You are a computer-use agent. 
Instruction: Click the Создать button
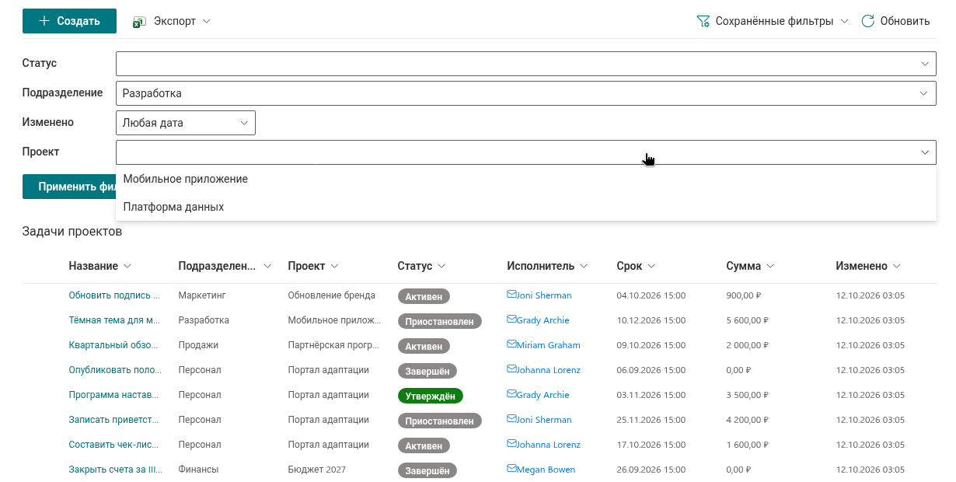pyautogui.click(x=69, y=21)
